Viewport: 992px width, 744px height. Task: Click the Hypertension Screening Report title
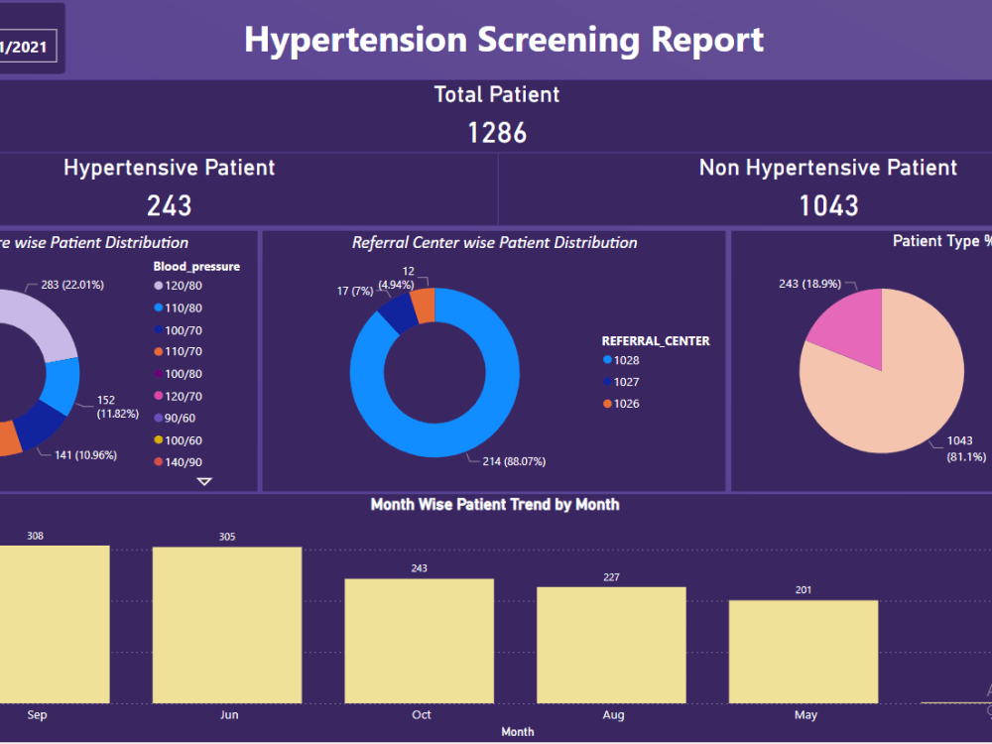tap(504, 40)
